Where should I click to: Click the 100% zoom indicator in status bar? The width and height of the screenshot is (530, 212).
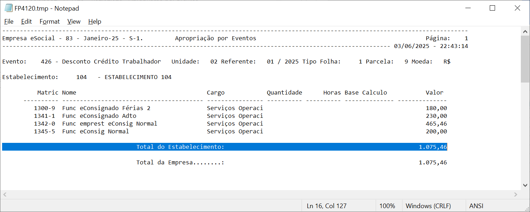(x=387, y=206)
